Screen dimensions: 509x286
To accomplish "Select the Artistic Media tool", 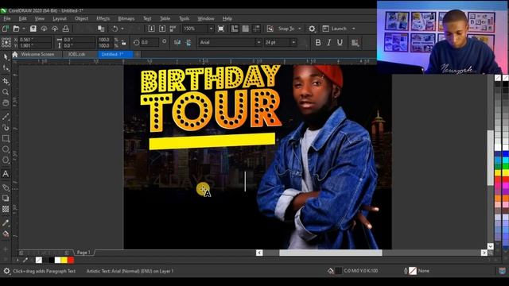I will pyautogui.click(x=6, y=127).
